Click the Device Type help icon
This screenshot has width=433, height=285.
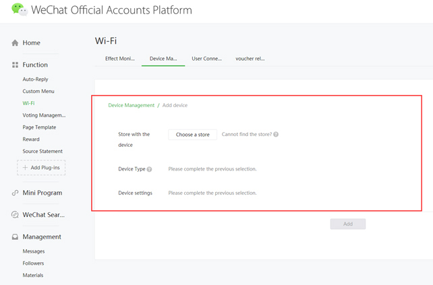tap(149, 169)
